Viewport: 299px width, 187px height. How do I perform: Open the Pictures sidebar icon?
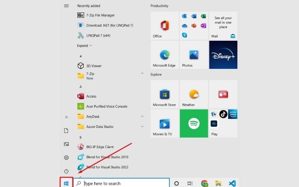coord(66,144)
